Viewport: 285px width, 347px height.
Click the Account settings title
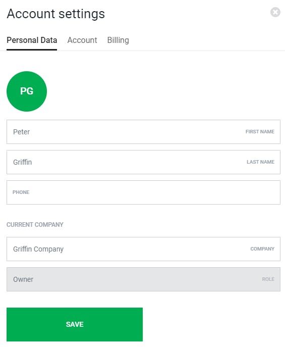pos(55,14)
